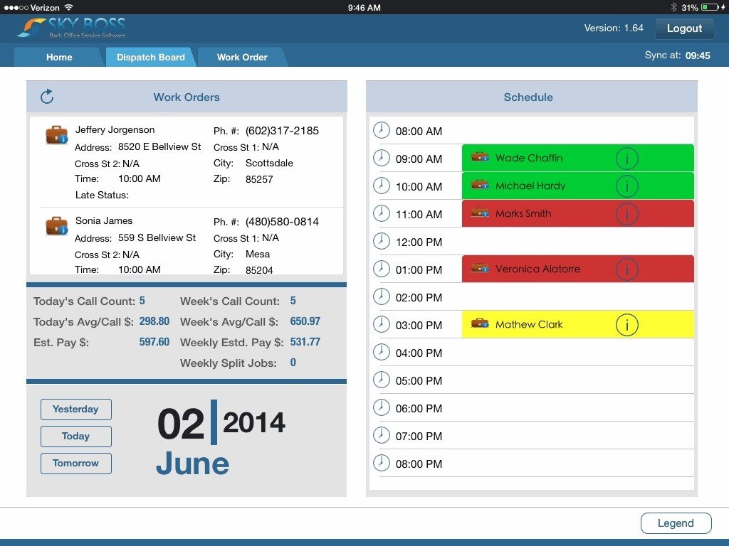
Task: Tap phone number (480)580-0814
Action: tap(282, 222)
